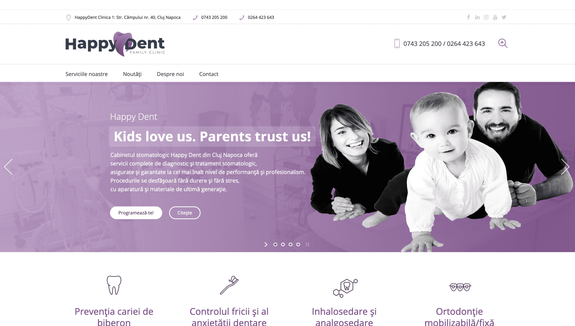This screenshot has width=575, height=326.
Task: Open the Instagram social icon
Action: pos(486,17)
